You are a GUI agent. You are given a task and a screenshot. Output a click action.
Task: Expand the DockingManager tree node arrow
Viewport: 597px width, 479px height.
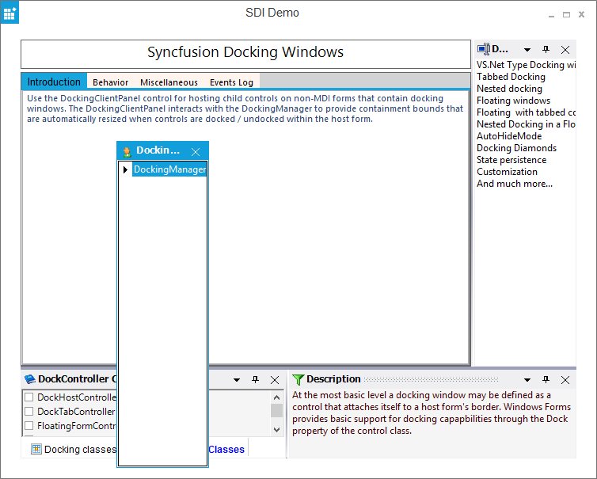pyautogui.click(x=125, y=169)
